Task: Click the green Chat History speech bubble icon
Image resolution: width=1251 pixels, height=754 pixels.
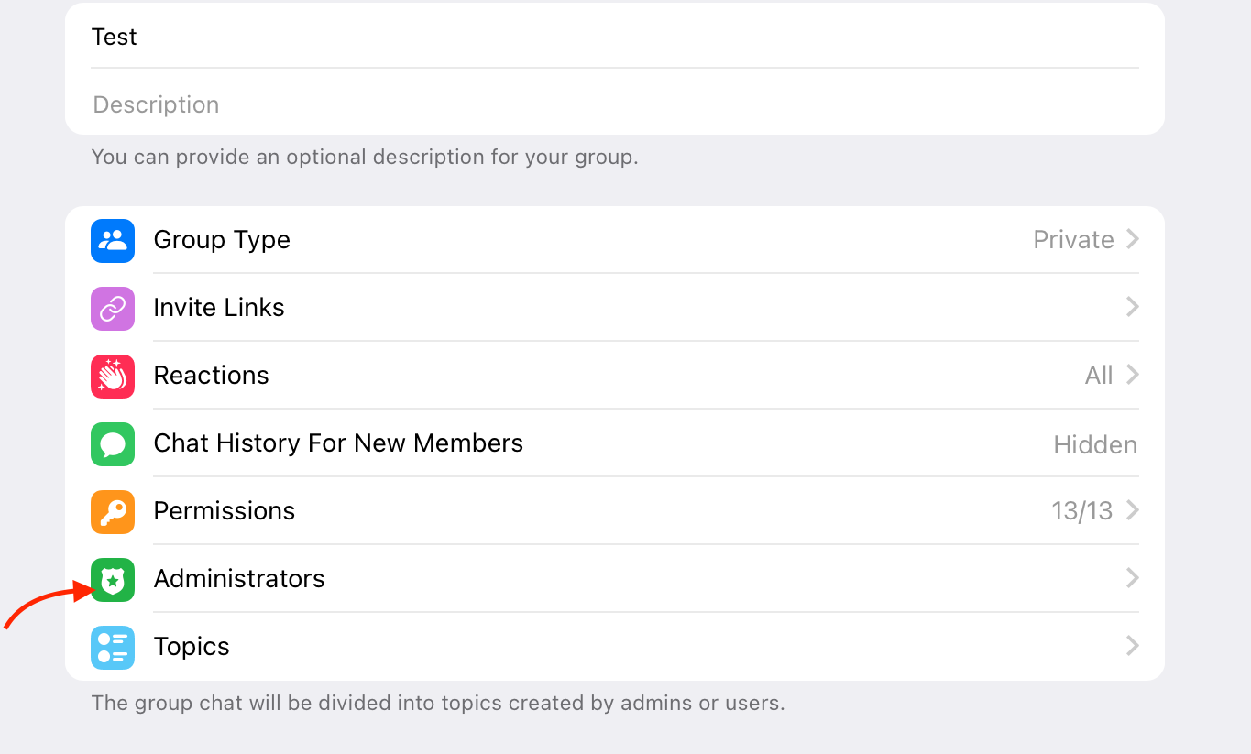Action: click(x=113, y=443)
